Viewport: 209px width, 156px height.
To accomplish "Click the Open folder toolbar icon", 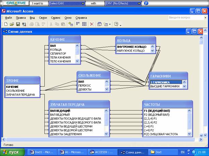I will (x=12, y=24).
